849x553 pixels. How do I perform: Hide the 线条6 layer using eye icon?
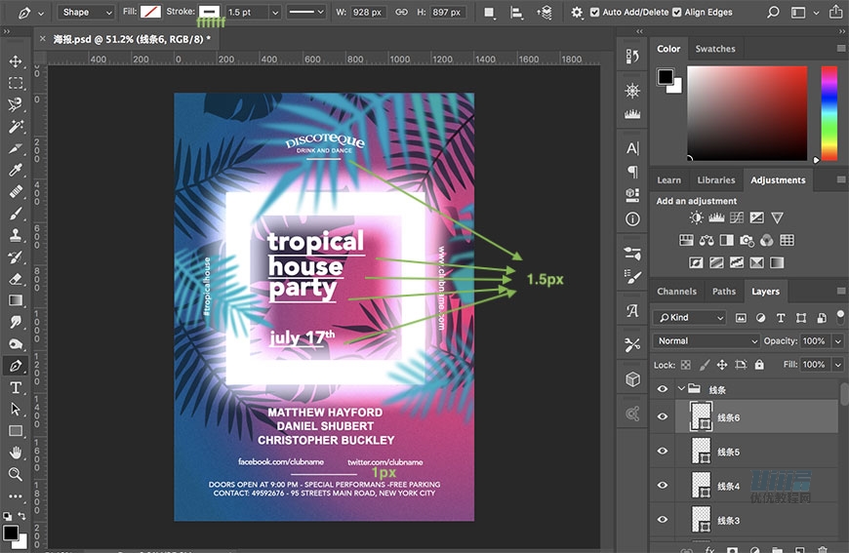click(x=663, y=417)
